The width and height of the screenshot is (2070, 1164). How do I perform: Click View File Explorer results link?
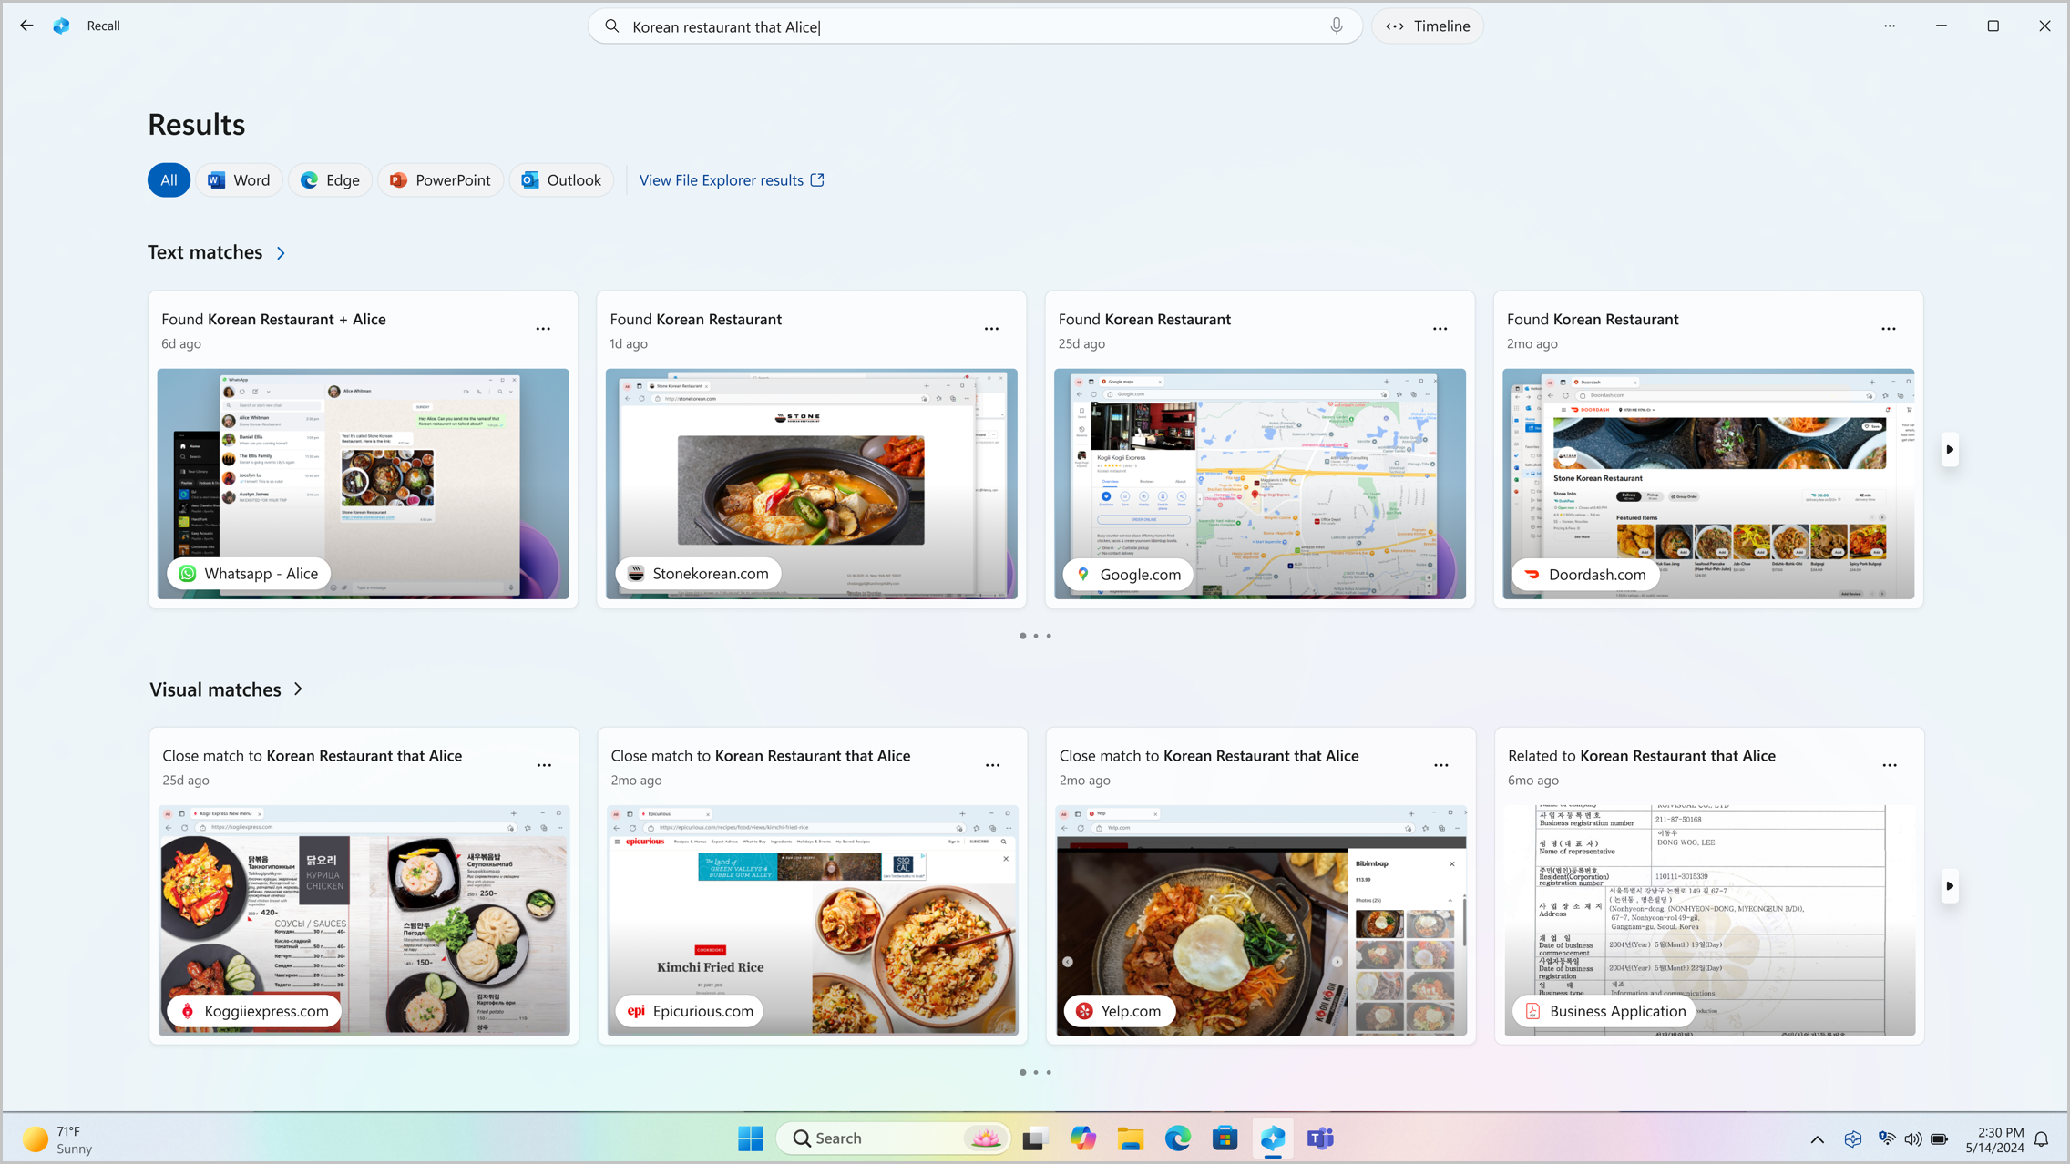coord(733,179)
